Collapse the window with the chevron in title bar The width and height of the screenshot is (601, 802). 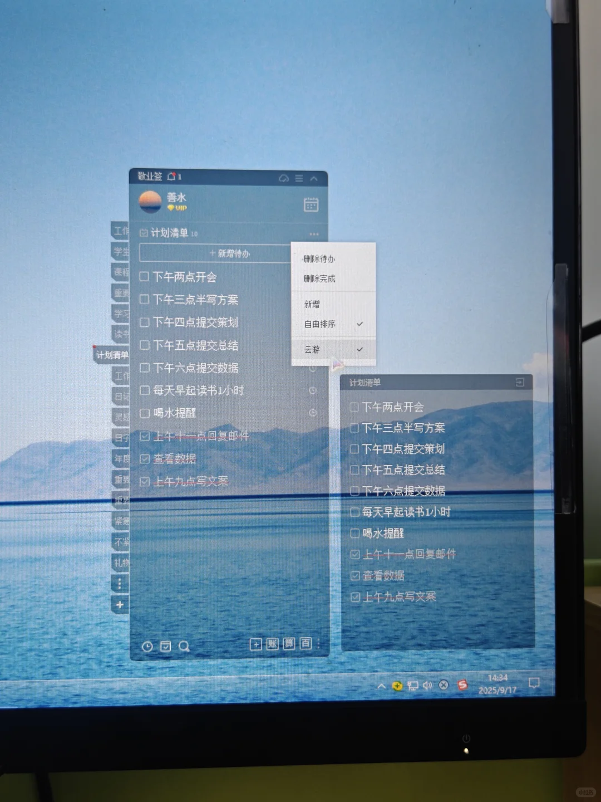point(313,179)
